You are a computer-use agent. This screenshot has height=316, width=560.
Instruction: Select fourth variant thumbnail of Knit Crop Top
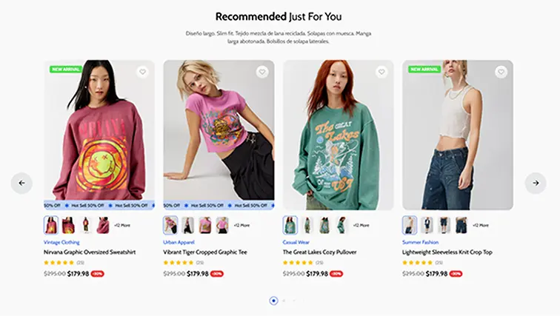pyautogui.click(x=461, y=225)
